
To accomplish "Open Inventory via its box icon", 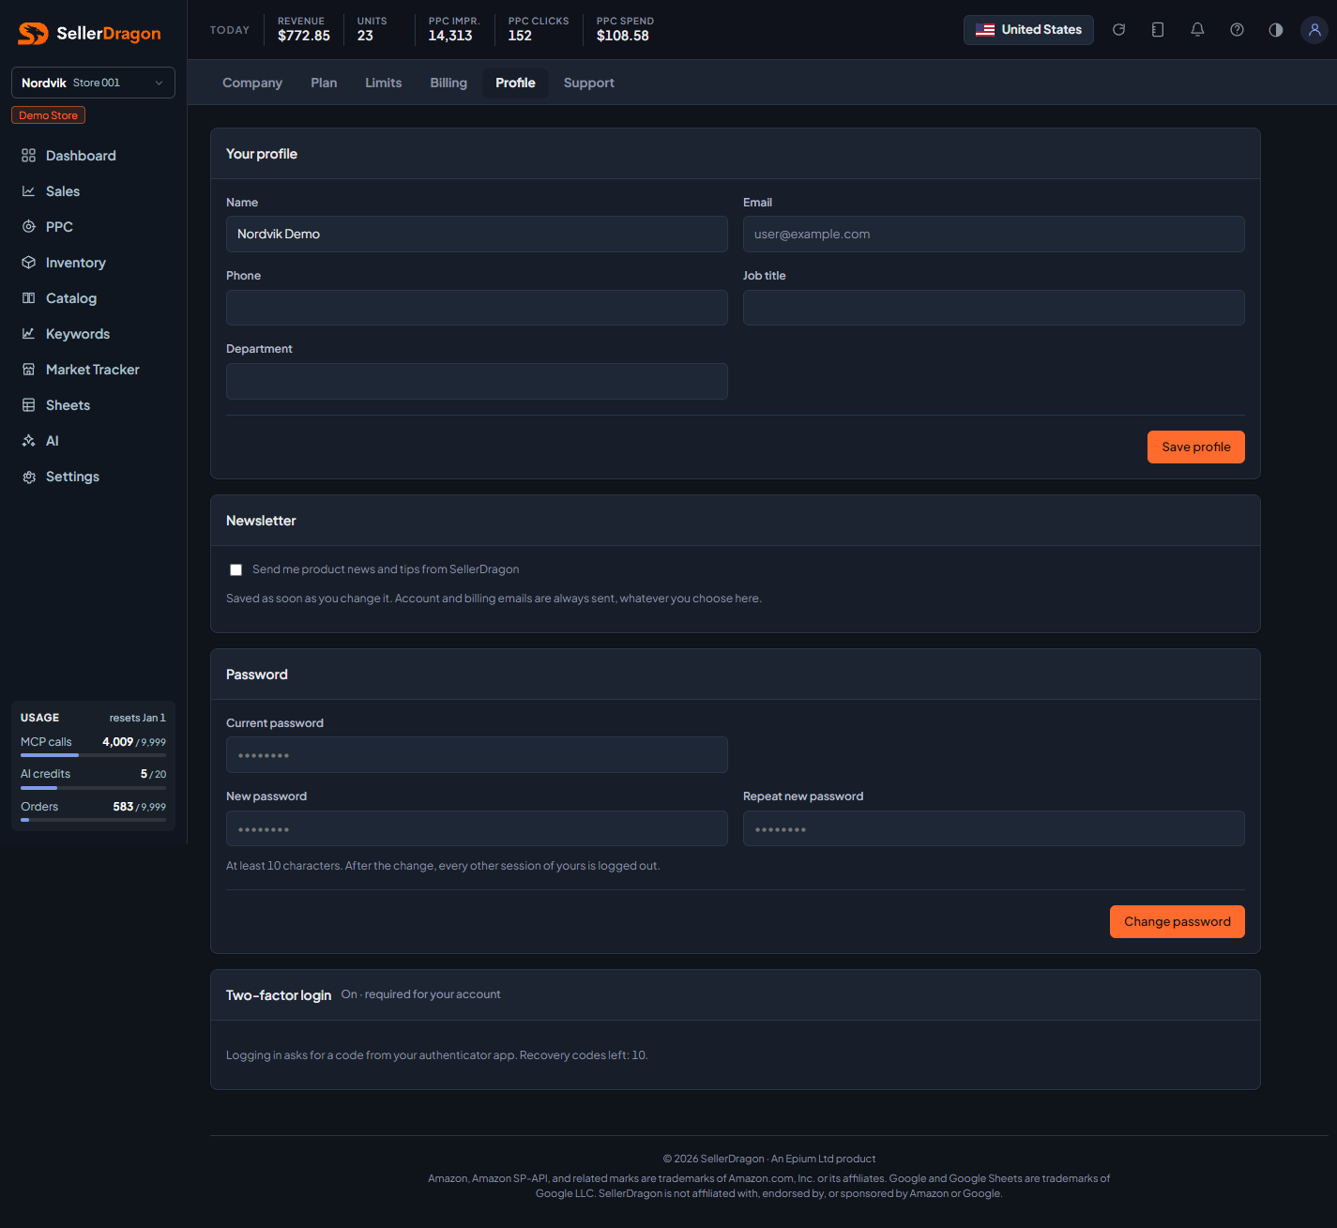I will 29,263.
